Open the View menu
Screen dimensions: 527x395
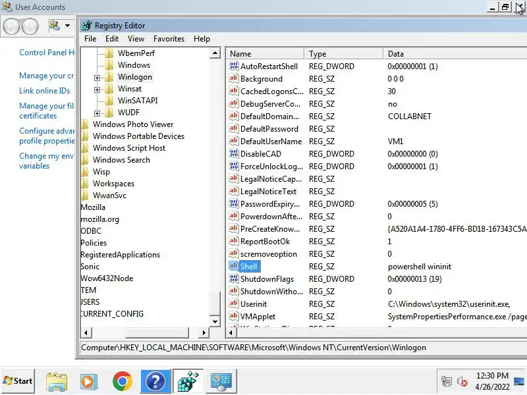[x=136, y=39]
